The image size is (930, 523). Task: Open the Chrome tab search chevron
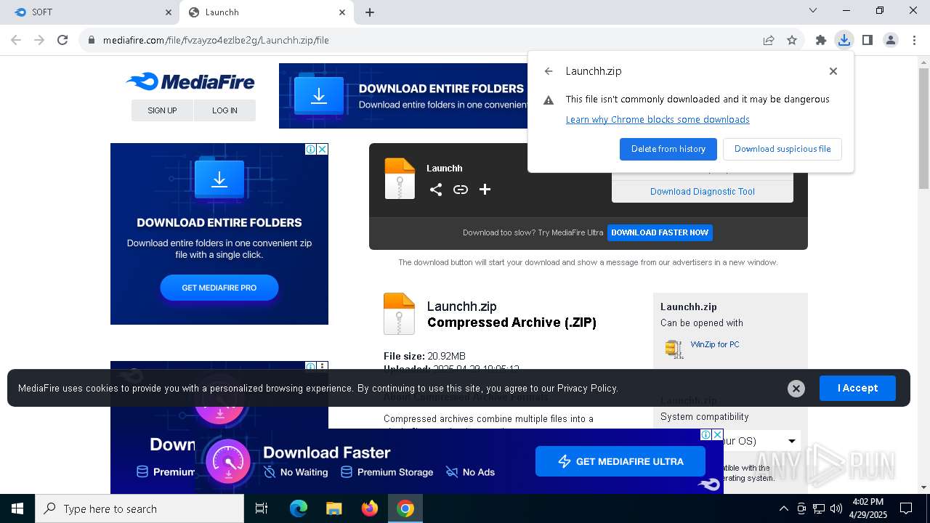tap(813, 11)
